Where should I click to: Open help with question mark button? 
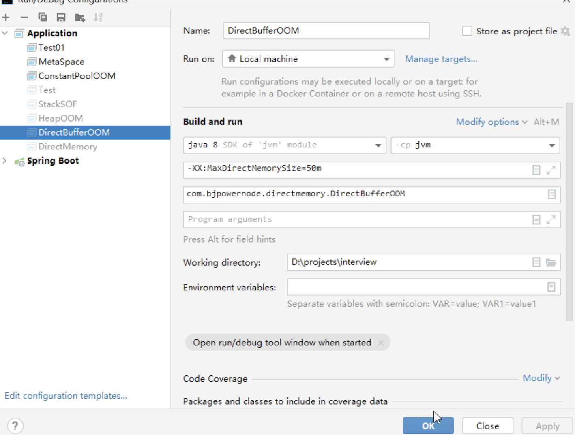coord(15,426)
